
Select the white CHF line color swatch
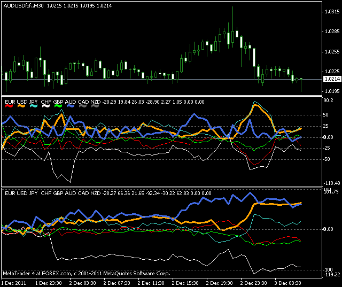(46, 106)
